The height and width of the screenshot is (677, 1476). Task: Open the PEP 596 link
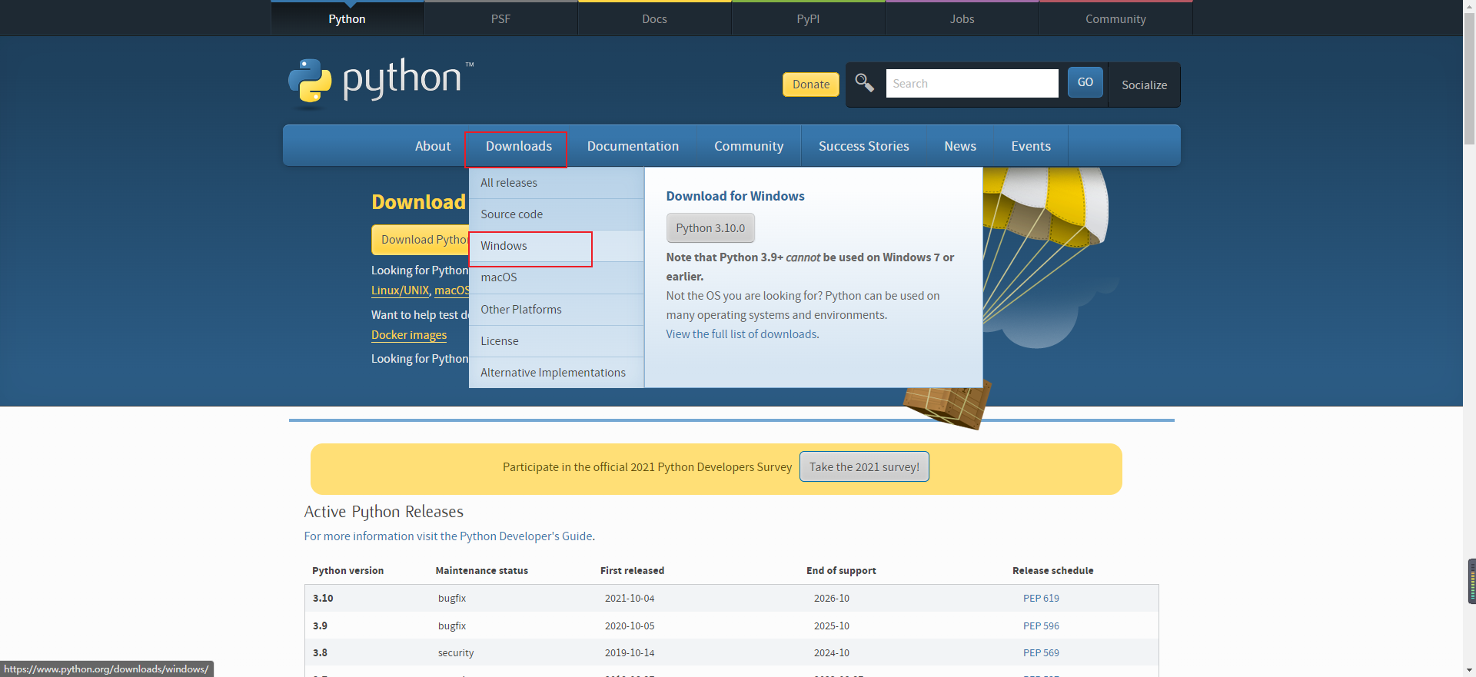click(x=1041, y=626)
